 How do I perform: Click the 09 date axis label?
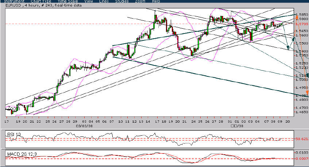point(280,122)
